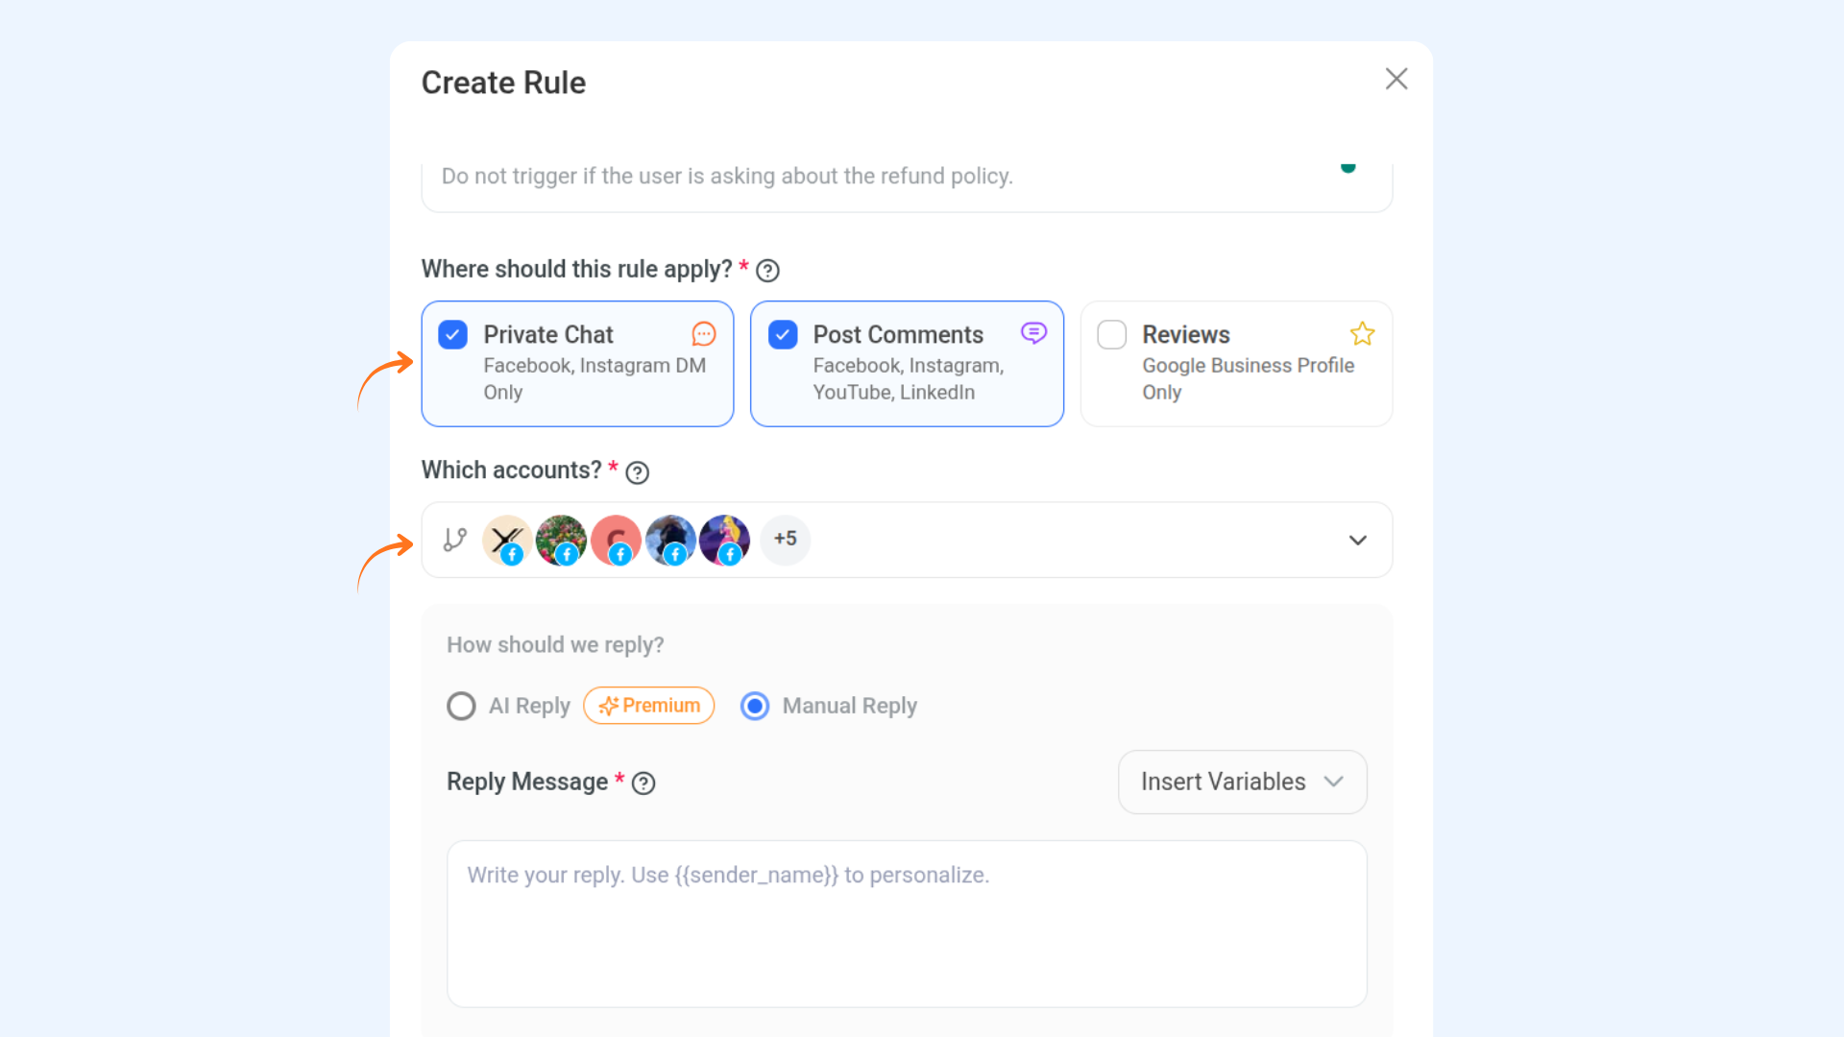This screenshot has height=1037, width=1844.
Task: Click help icon next to 'Which accounts?'
Action: point(637,472)
